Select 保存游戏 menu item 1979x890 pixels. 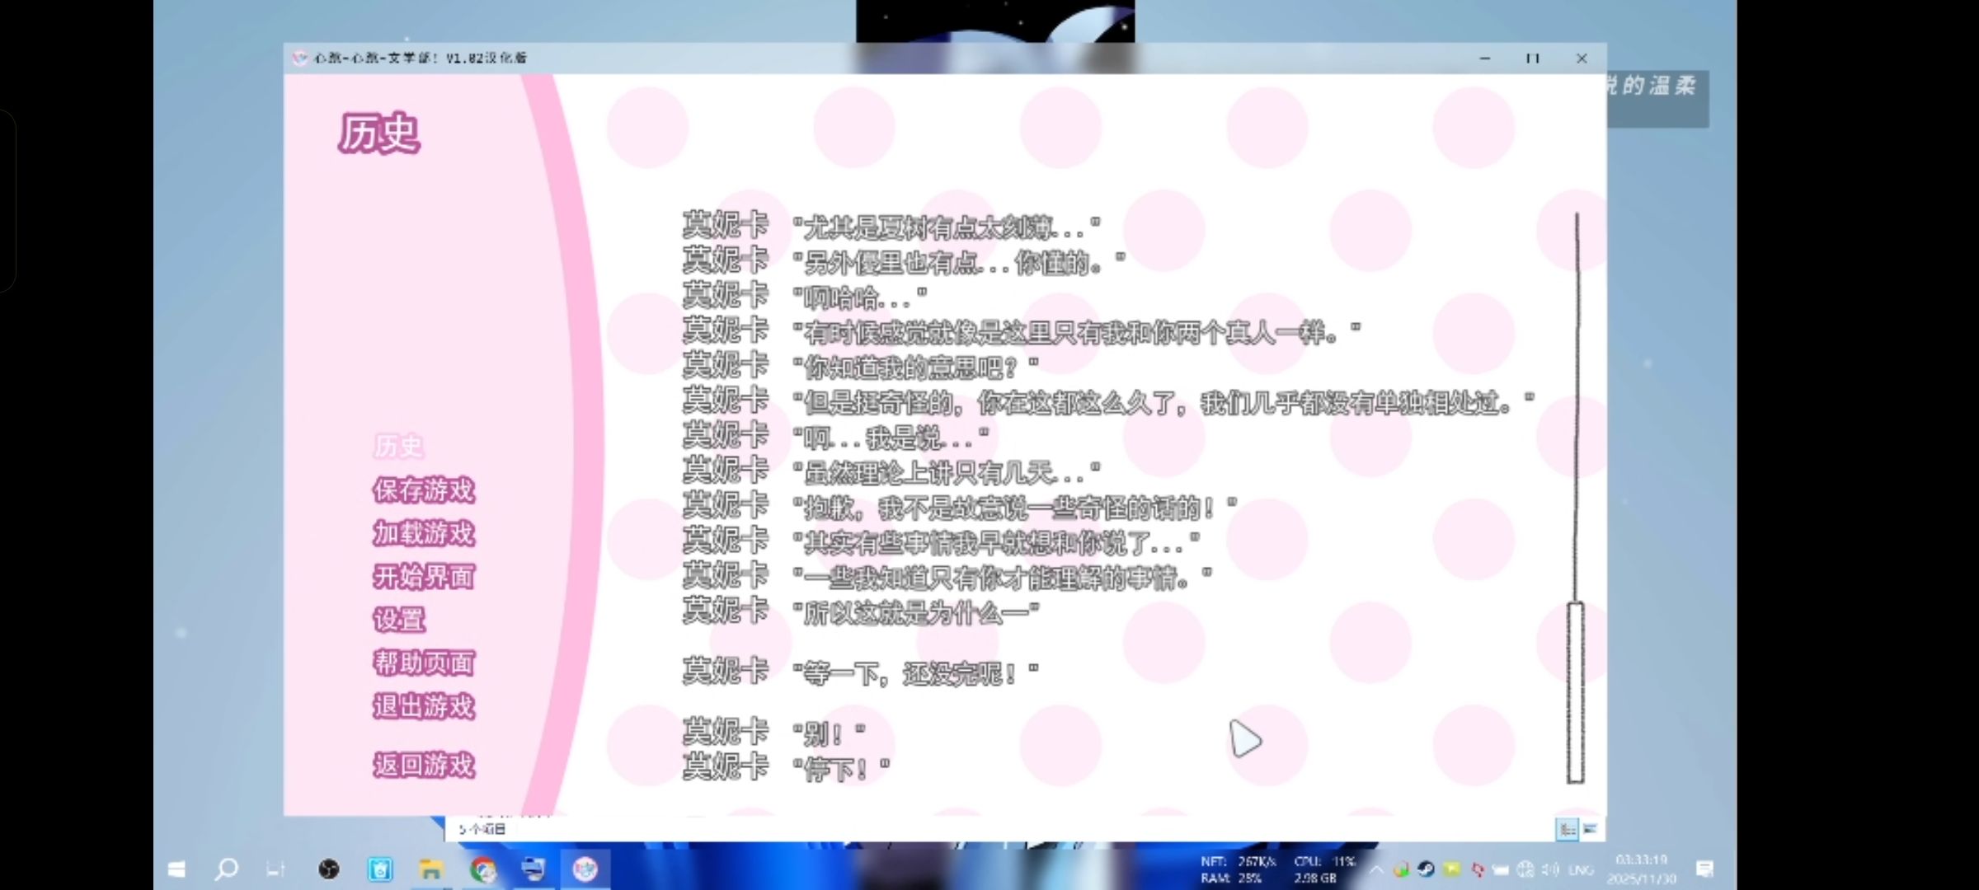(424, 490)
